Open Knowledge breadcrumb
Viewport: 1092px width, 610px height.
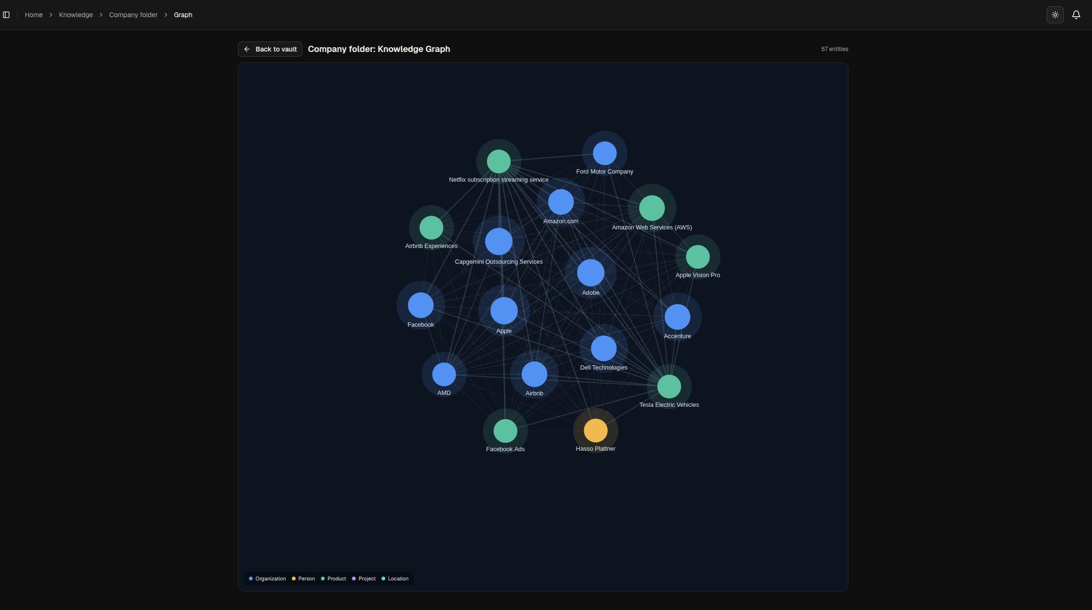76,15
